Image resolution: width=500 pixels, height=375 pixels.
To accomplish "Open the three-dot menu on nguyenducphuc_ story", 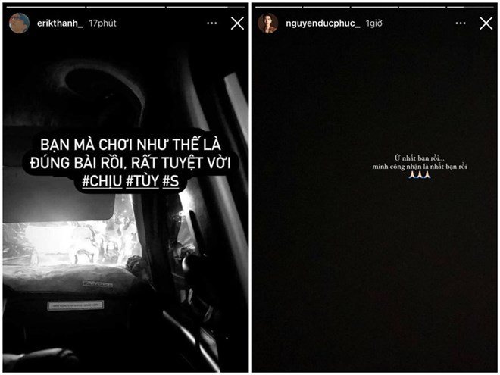I will tap(461, 23).
